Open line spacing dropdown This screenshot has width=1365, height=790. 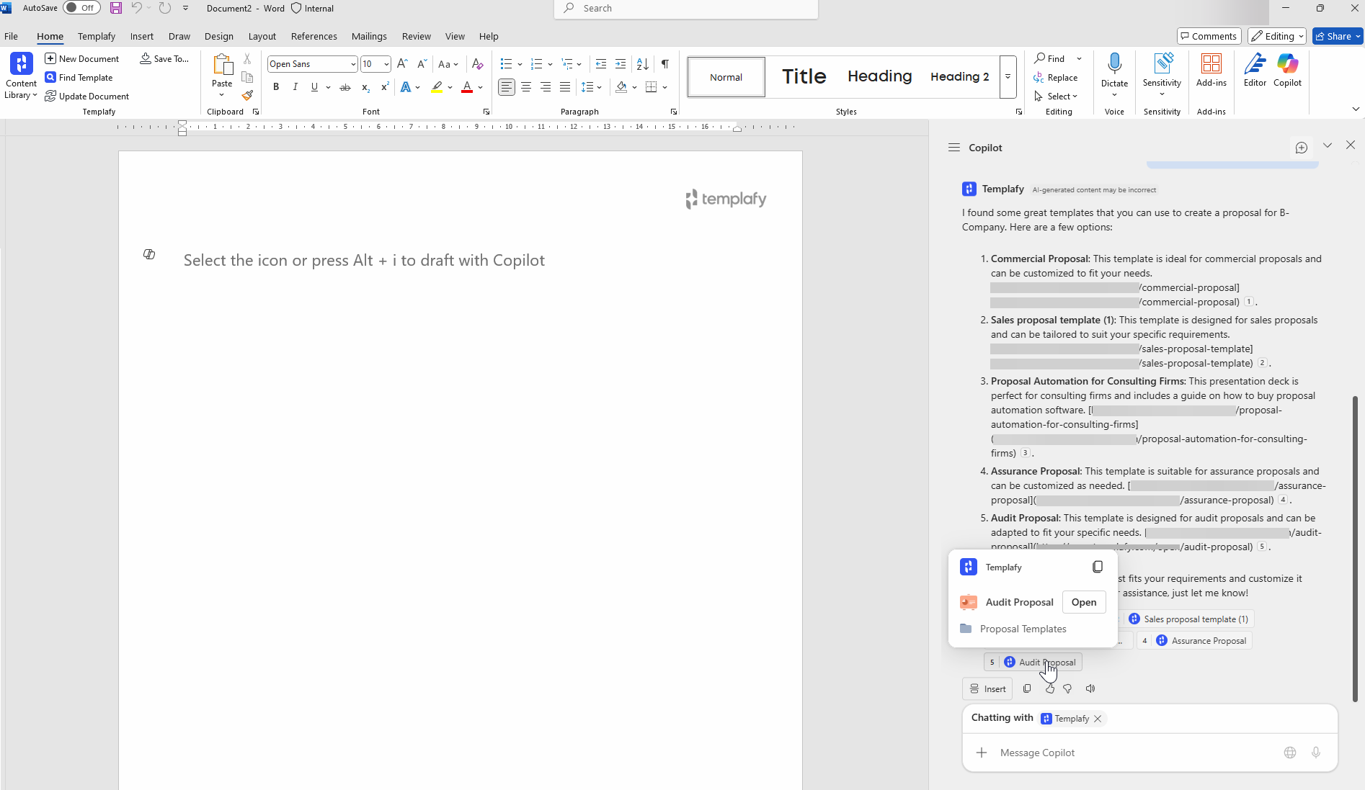pos(591,87)
